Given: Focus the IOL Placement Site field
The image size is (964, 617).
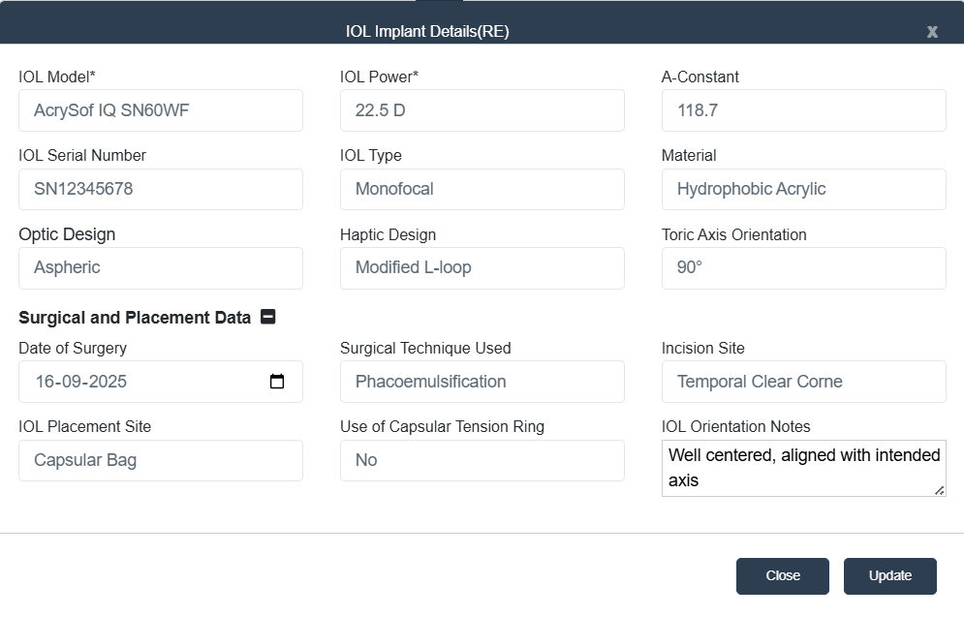Looking at the screenshot, I should point(161,460).
